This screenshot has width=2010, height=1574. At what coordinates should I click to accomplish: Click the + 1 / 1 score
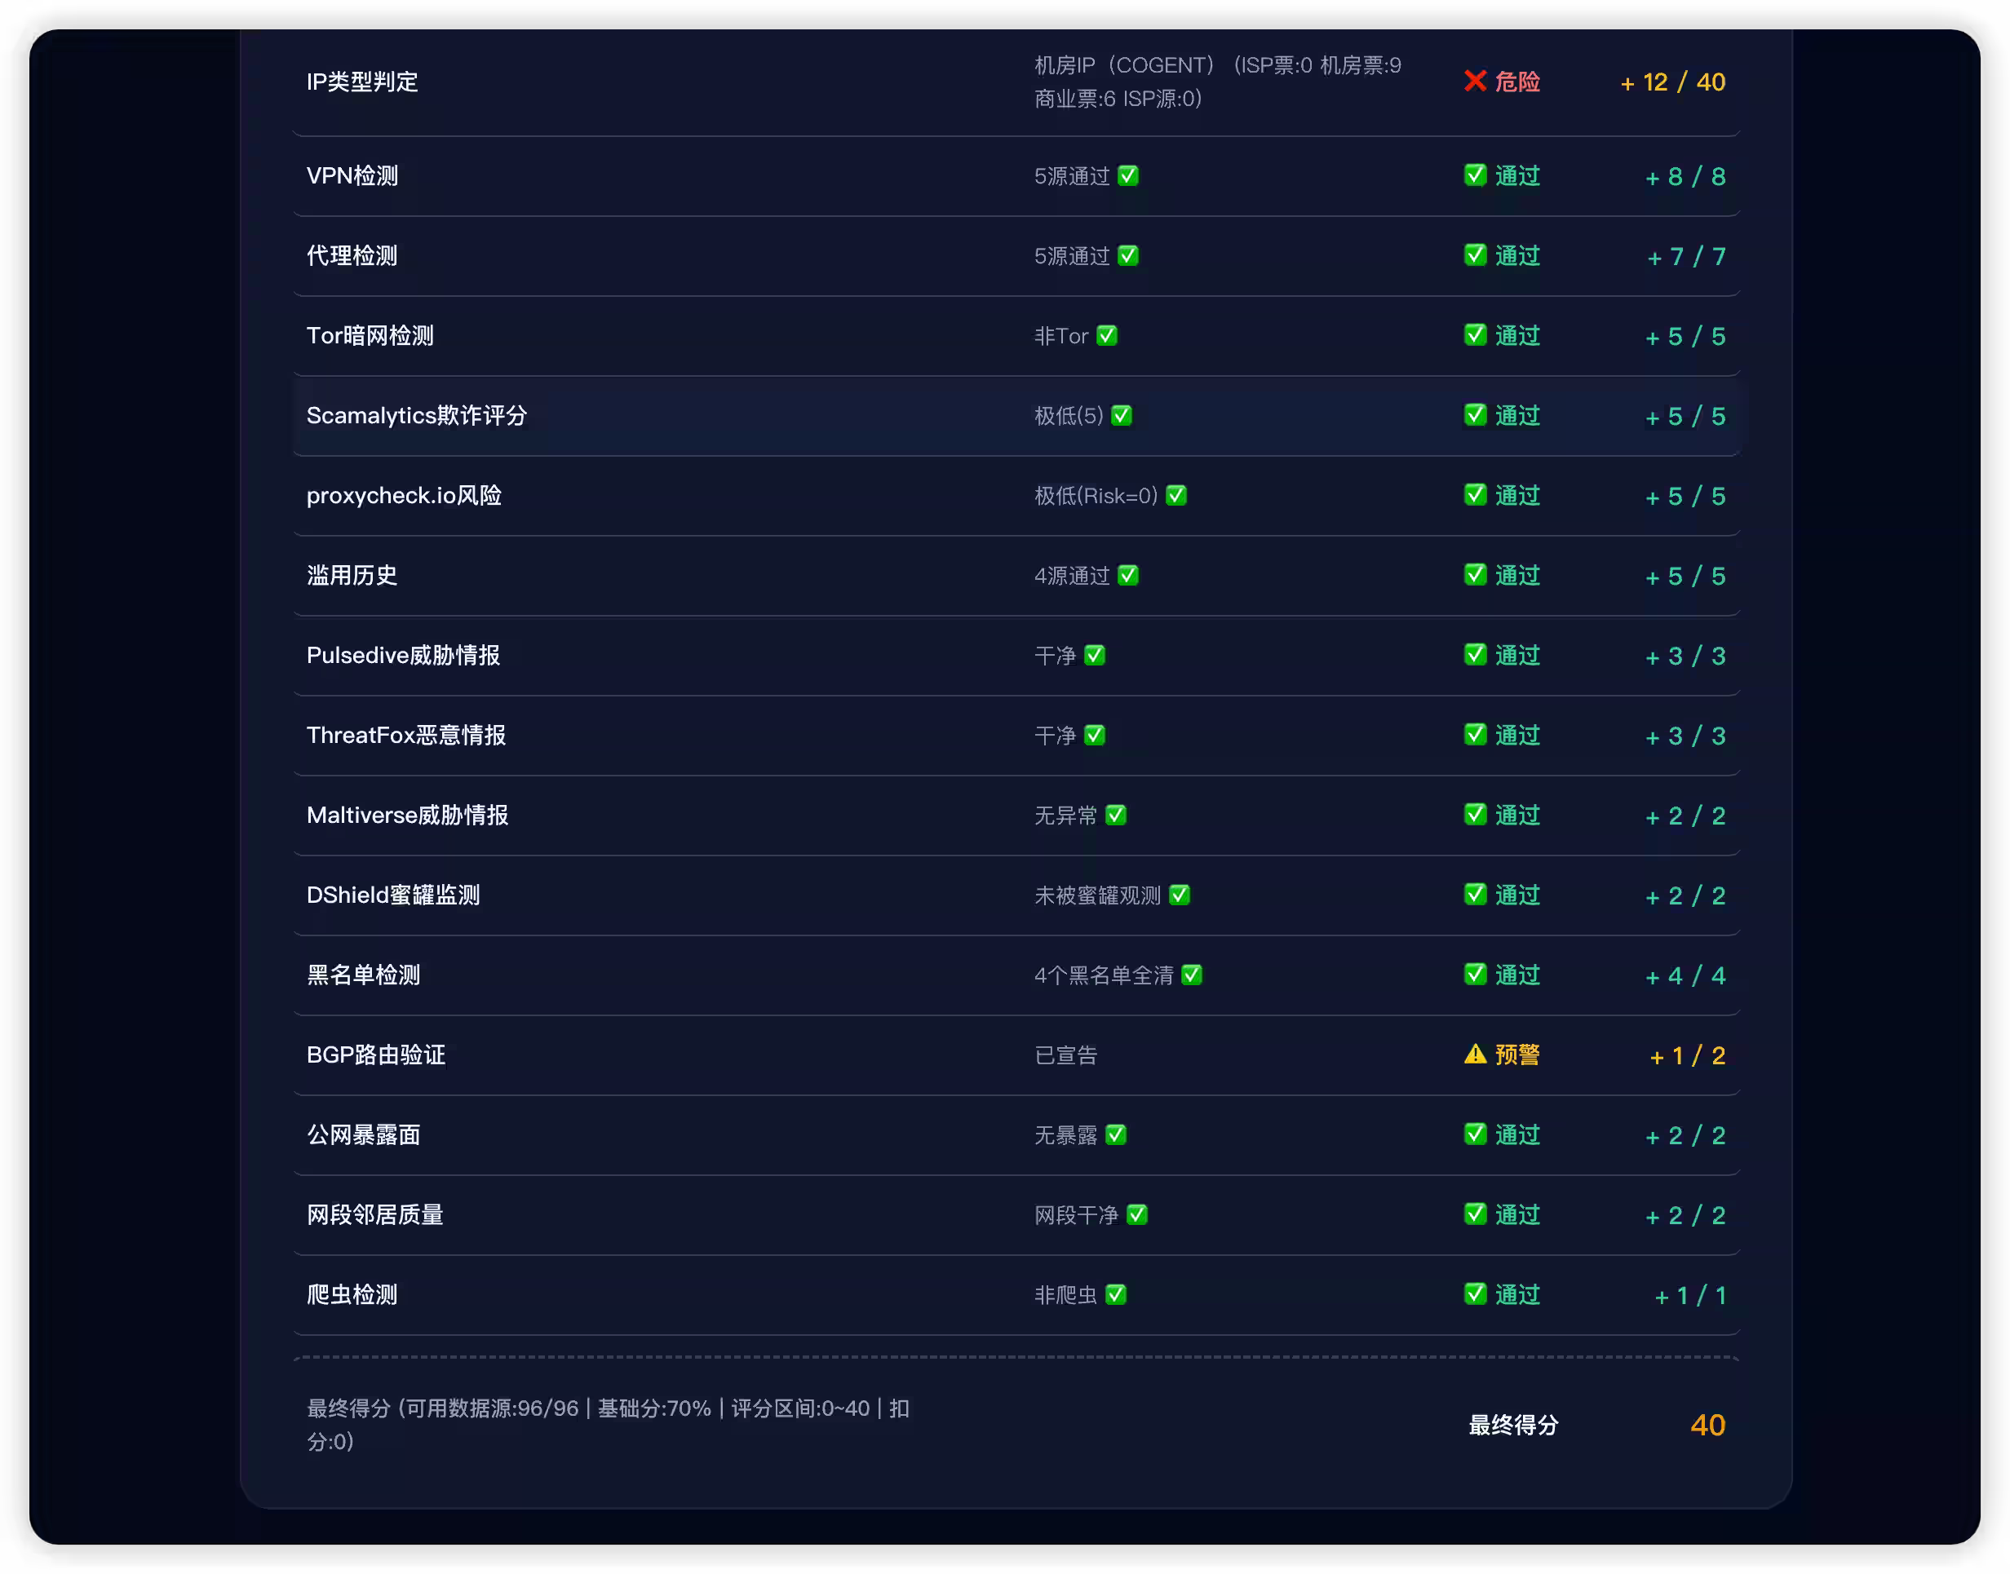point(1689,1295)
